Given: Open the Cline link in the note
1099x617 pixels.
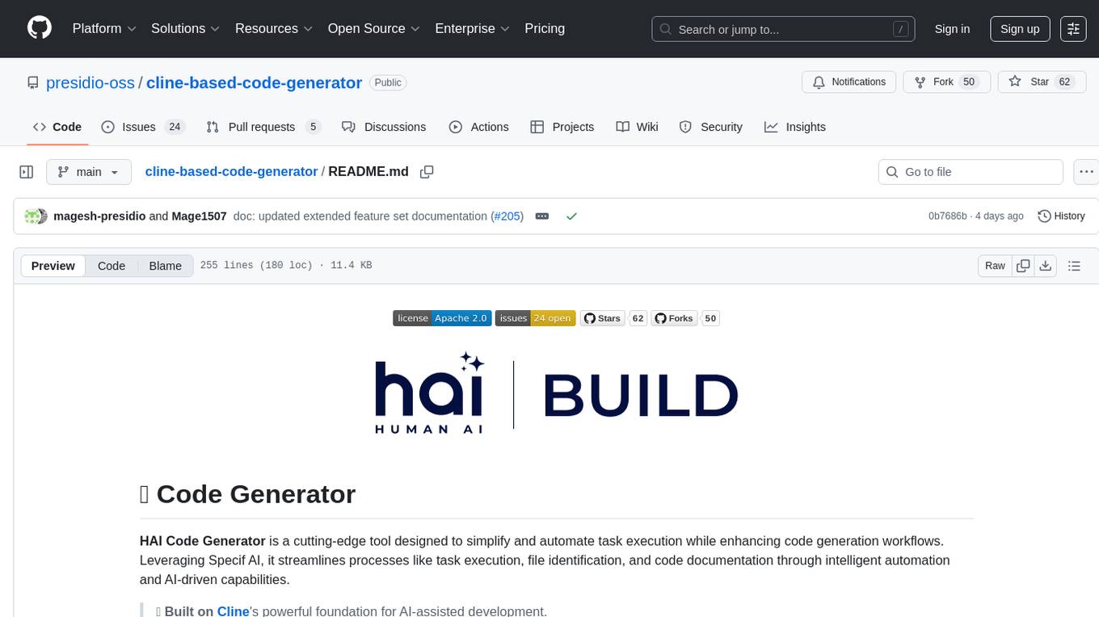Looking at the screenshot, I should click(x=234, y=611).
